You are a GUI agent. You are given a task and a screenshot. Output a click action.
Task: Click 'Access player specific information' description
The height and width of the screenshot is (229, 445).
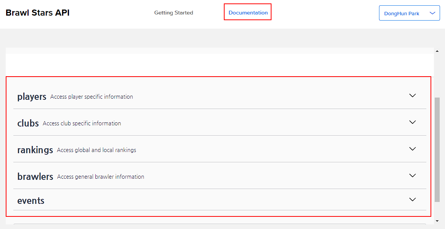pyautogui.click(x=92, y=97)
